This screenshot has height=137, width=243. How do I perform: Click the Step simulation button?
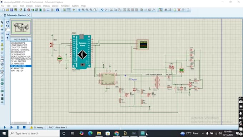(11, 127)
